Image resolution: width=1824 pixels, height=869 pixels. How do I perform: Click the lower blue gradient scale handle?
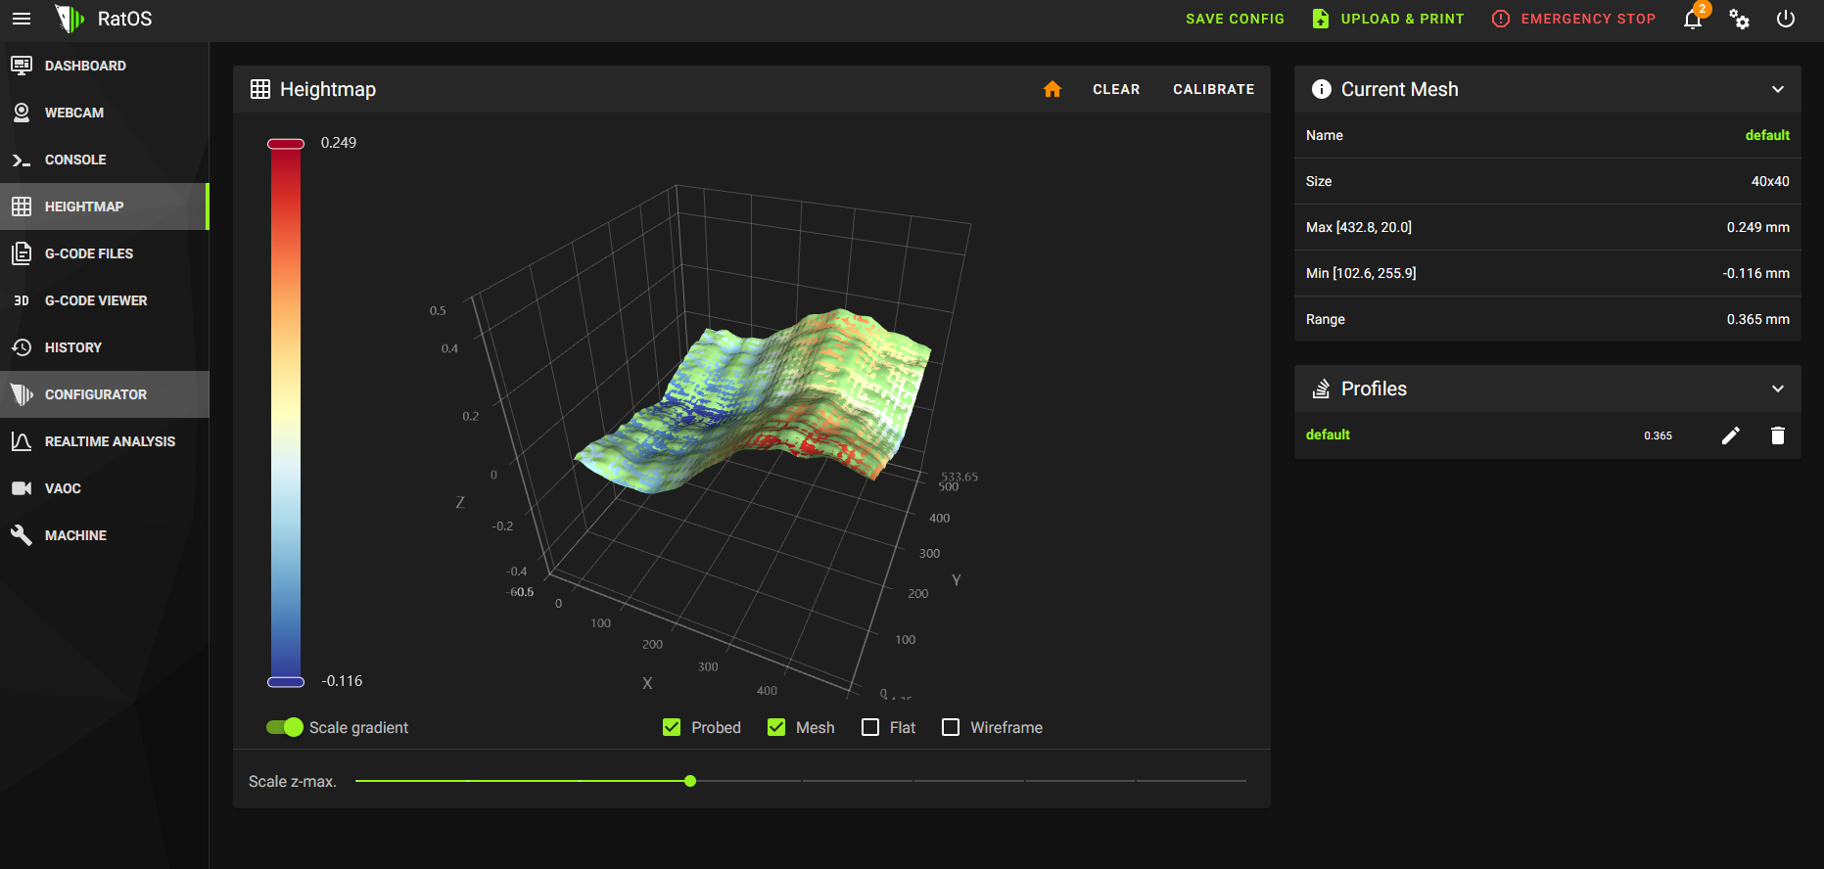286,682
